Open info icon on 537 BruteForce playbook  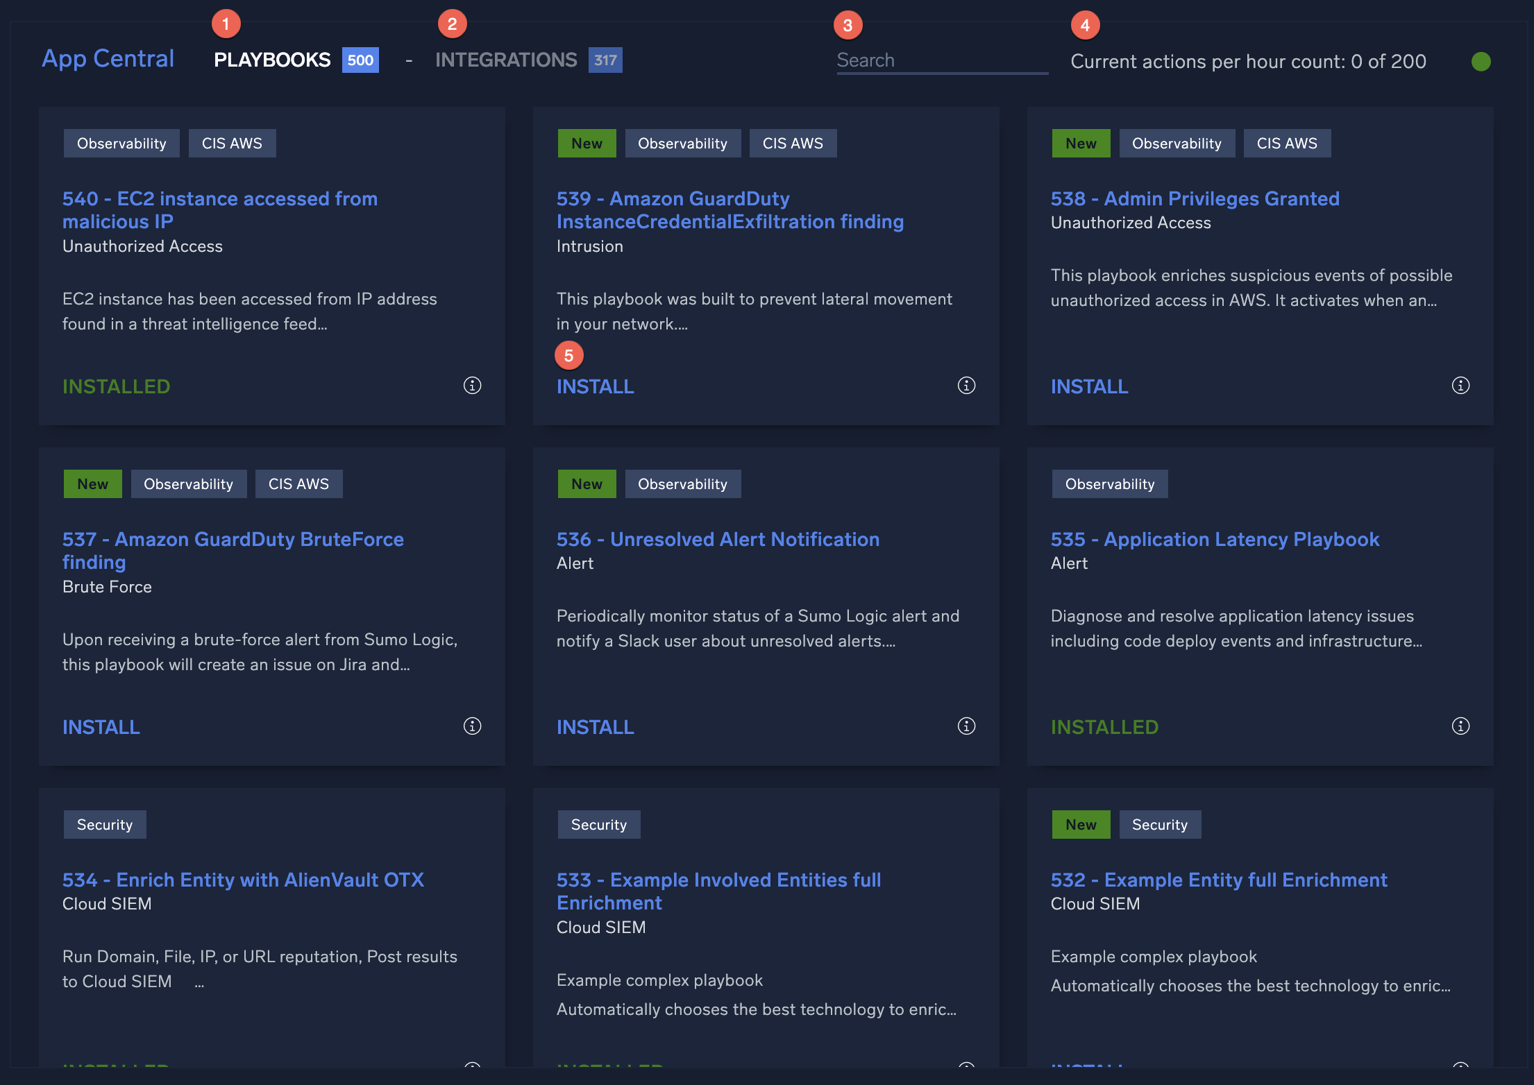point(472,726)
